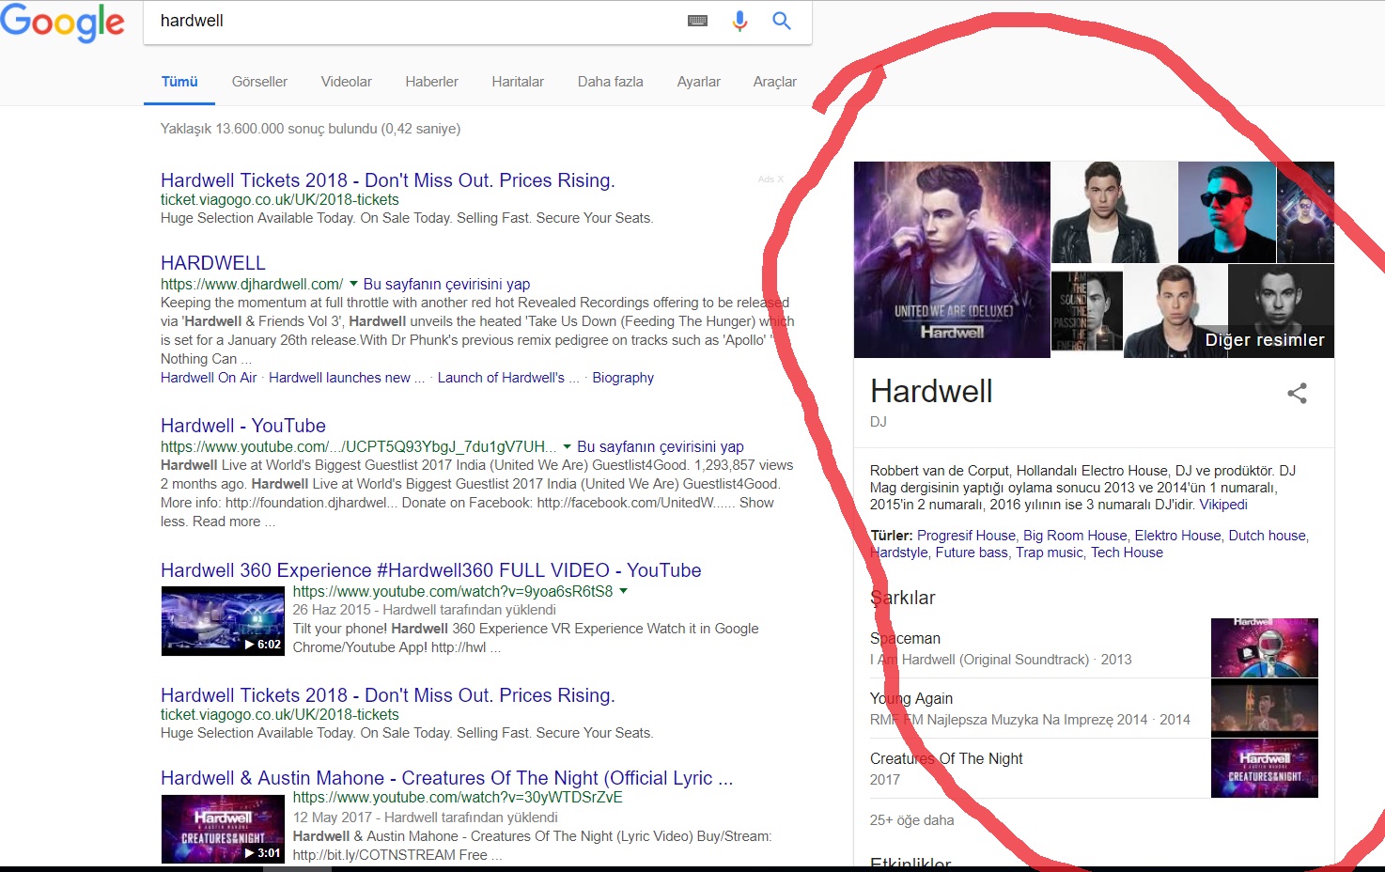Expand dropdown arrow beside the YouTube channel URL
The height and width of the screenshot is (872, 1385).
point(567,446)
